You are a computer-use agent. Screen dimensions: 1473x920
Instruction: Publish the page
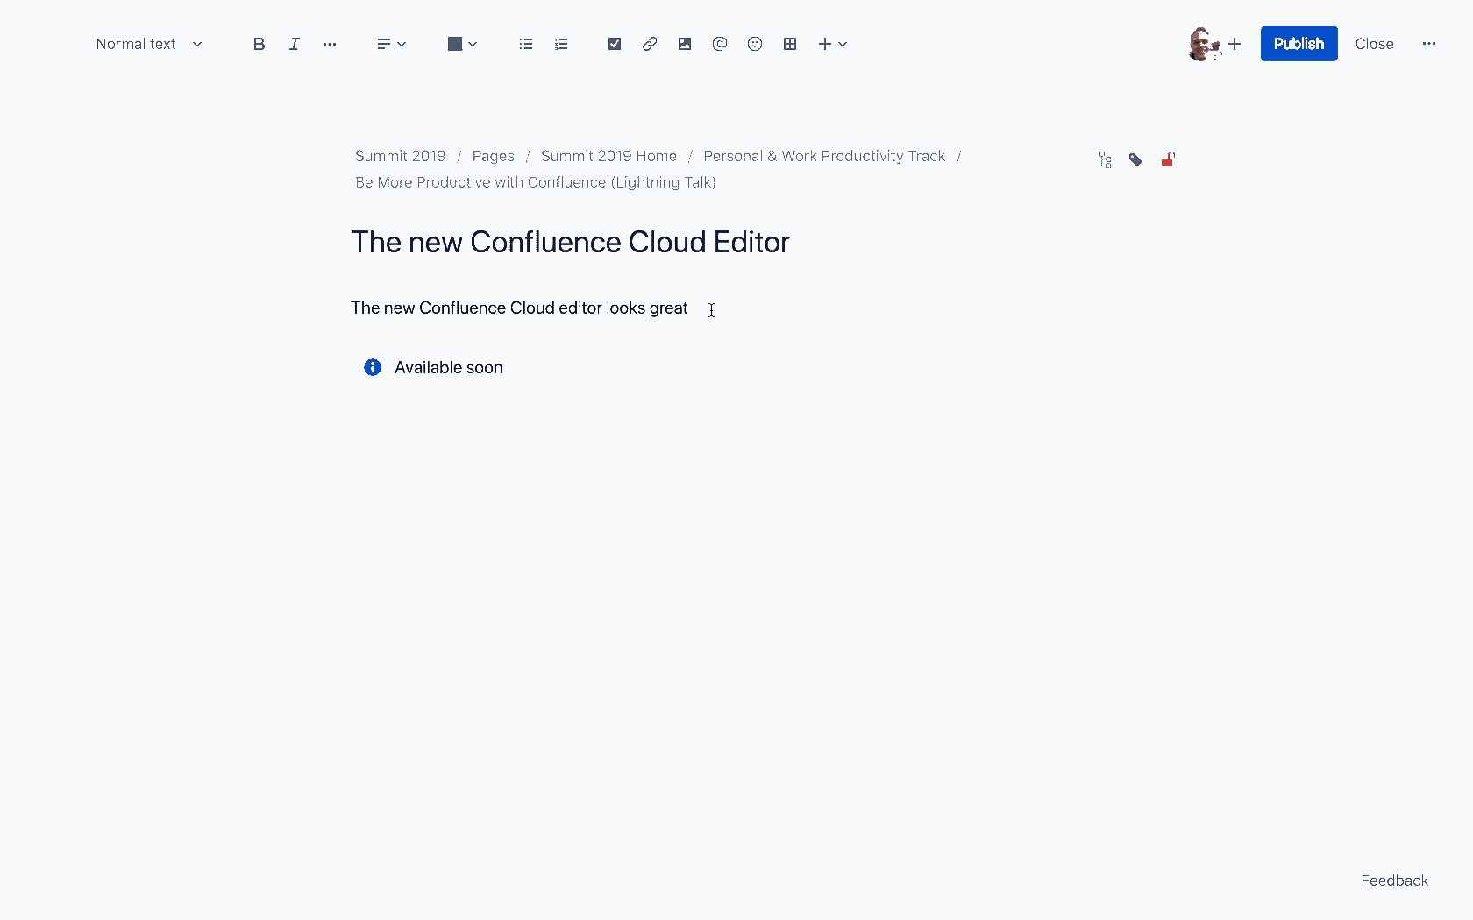[1299, 44]
